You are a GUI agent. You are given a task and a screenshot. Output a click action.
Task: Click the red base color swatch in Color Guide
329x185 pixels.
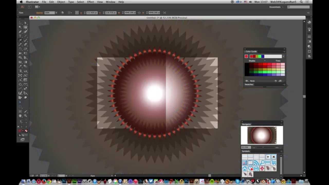click(x=246, y=56)
